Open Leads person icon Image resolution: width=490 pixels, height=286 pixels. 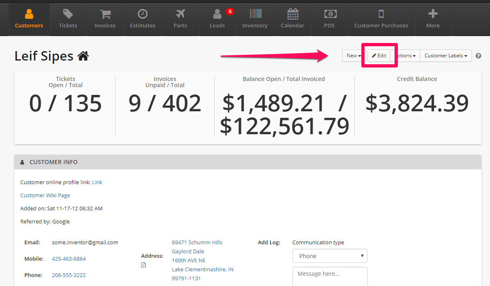217,14
